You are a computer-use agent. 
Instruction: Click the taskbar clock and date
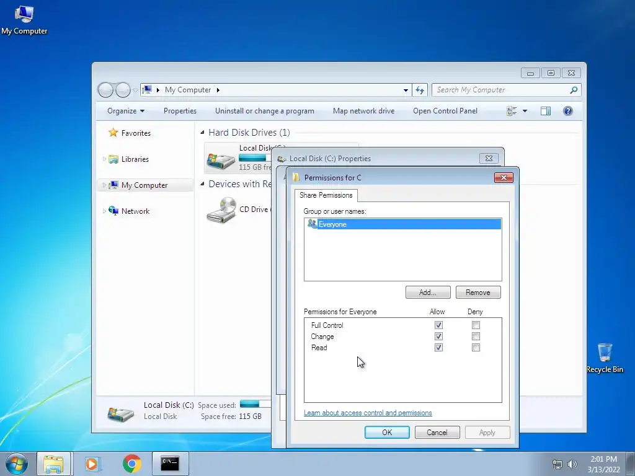tap(603, 464)
